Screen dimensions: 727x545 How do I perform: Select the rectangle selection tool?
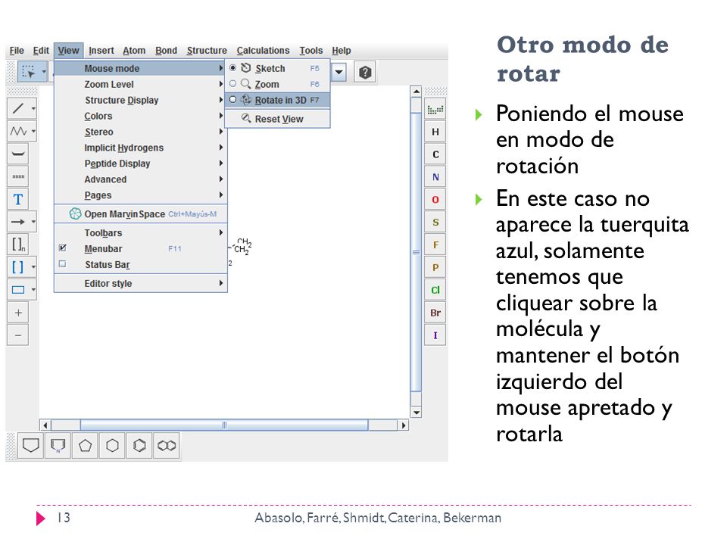29,73
